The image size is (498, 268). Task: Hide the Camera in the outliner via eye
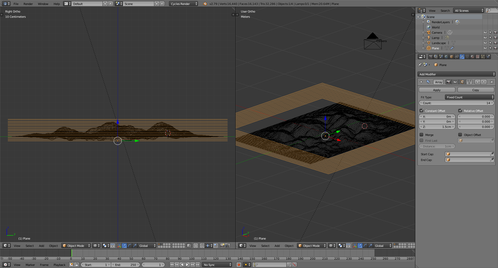tap(485, 32)
